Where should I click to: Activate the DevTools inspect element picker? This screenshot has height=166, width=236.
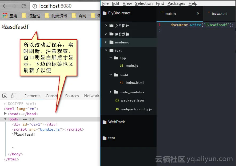(x=5, y=96)
